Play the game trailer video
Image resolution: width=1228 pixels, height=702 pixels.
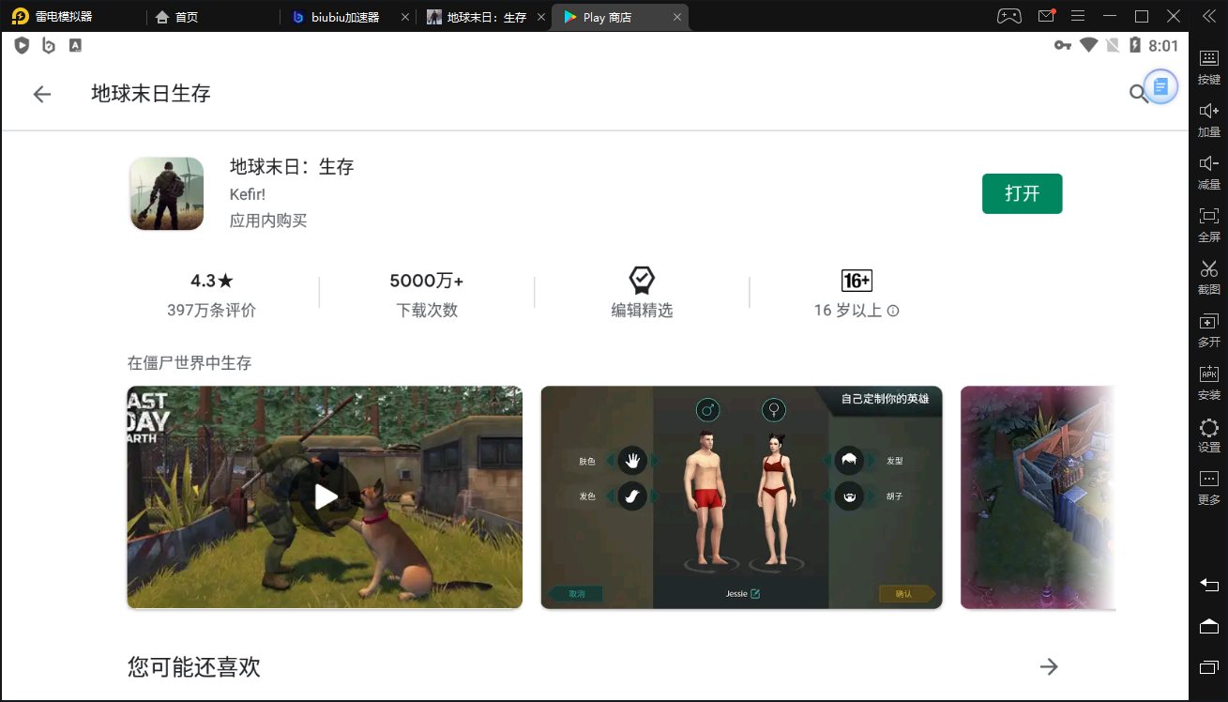[x=325, y=497]
